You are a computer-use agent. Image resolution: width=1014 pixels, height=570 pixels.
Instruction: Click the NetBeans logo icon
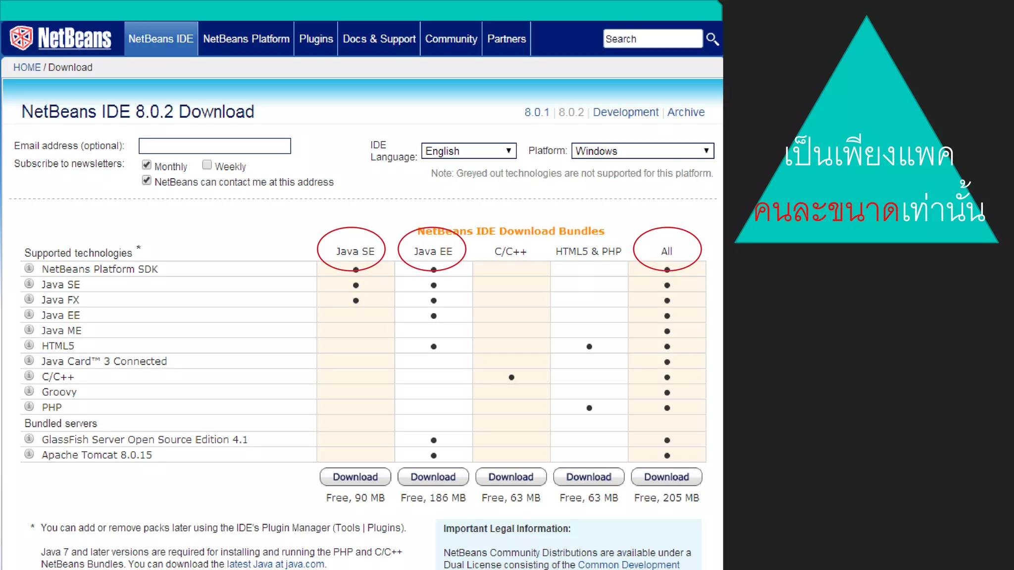(21, 38)
